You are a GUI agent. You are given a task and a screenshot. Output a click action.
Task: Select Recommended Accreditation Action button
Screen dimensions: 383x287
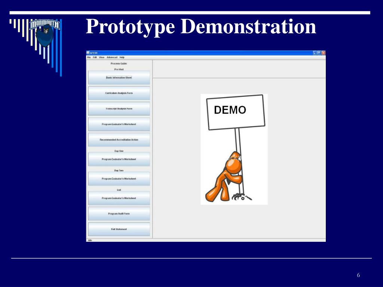pyautogui.click(x=119, y=140)
